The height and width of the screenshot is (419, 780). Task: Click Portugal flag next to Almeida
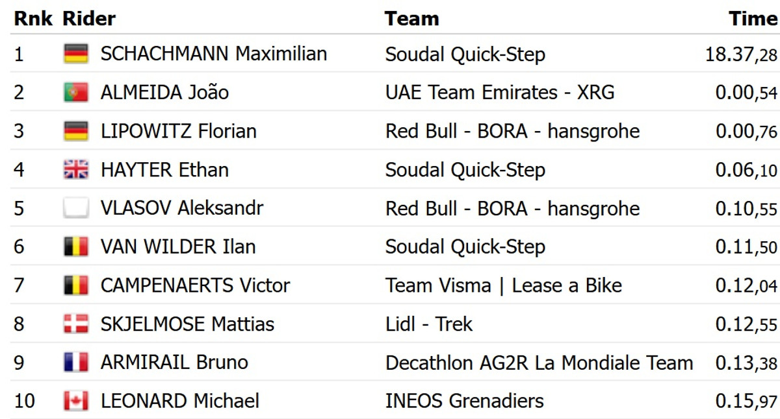tap(76, 93)
